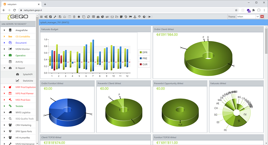
Task: Open the Theme dropdown arrow
Action: (x=258, y=16)
